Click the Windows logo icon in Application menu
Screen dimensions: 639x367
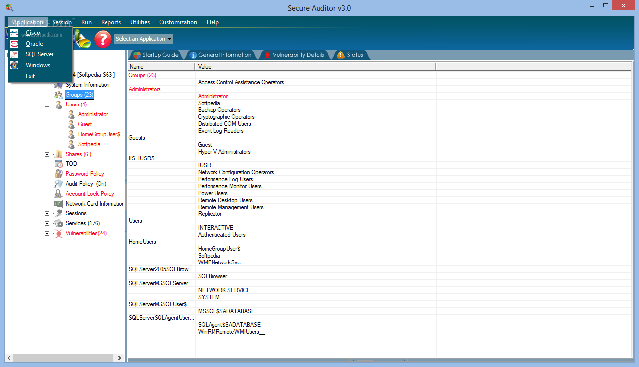pos(14,65)
